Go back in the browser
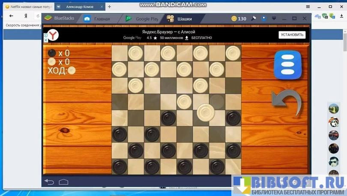This screenshot has width=347, height=196. [x=11, y=16]
